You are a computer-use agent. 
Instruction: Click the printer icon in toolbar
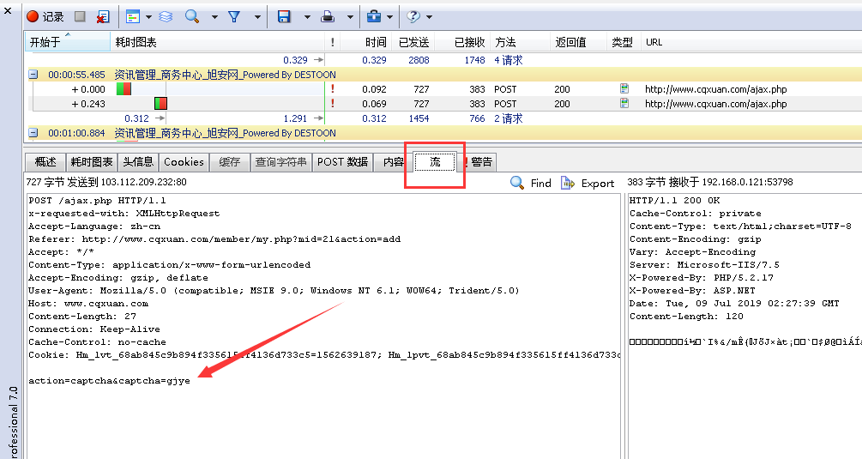(328, 16)
